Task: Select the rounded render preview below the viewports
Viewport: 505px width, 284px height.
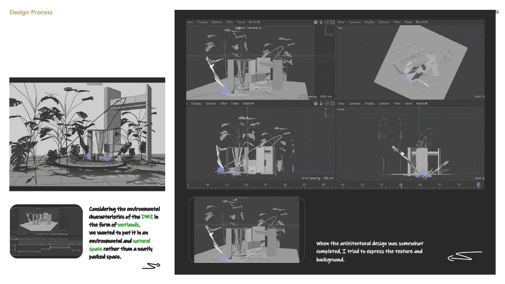Action: pyautogui.click(x=247, y=230)
